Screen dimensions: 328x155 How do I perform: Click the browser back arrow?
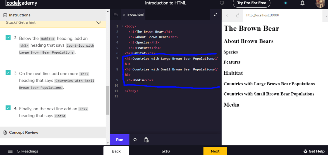click(x=227, y=15)
